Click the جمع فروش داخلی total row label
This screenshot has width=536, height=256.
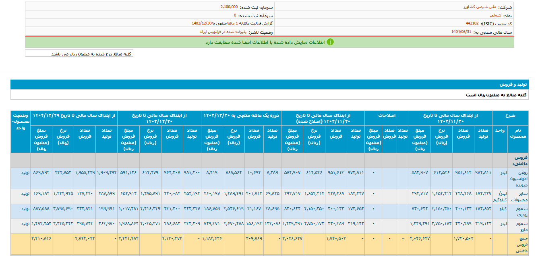click(518, 244)
